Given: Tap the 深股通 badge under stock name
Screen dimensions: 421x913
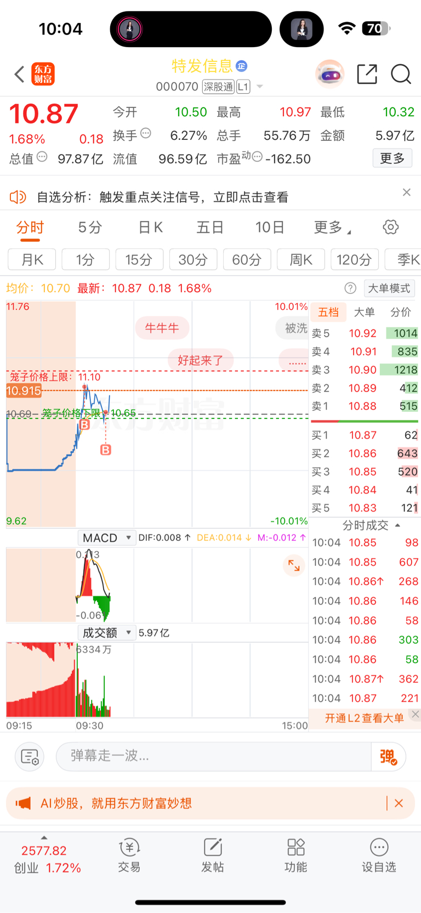Looking at the screenshot, I should 218,87.
